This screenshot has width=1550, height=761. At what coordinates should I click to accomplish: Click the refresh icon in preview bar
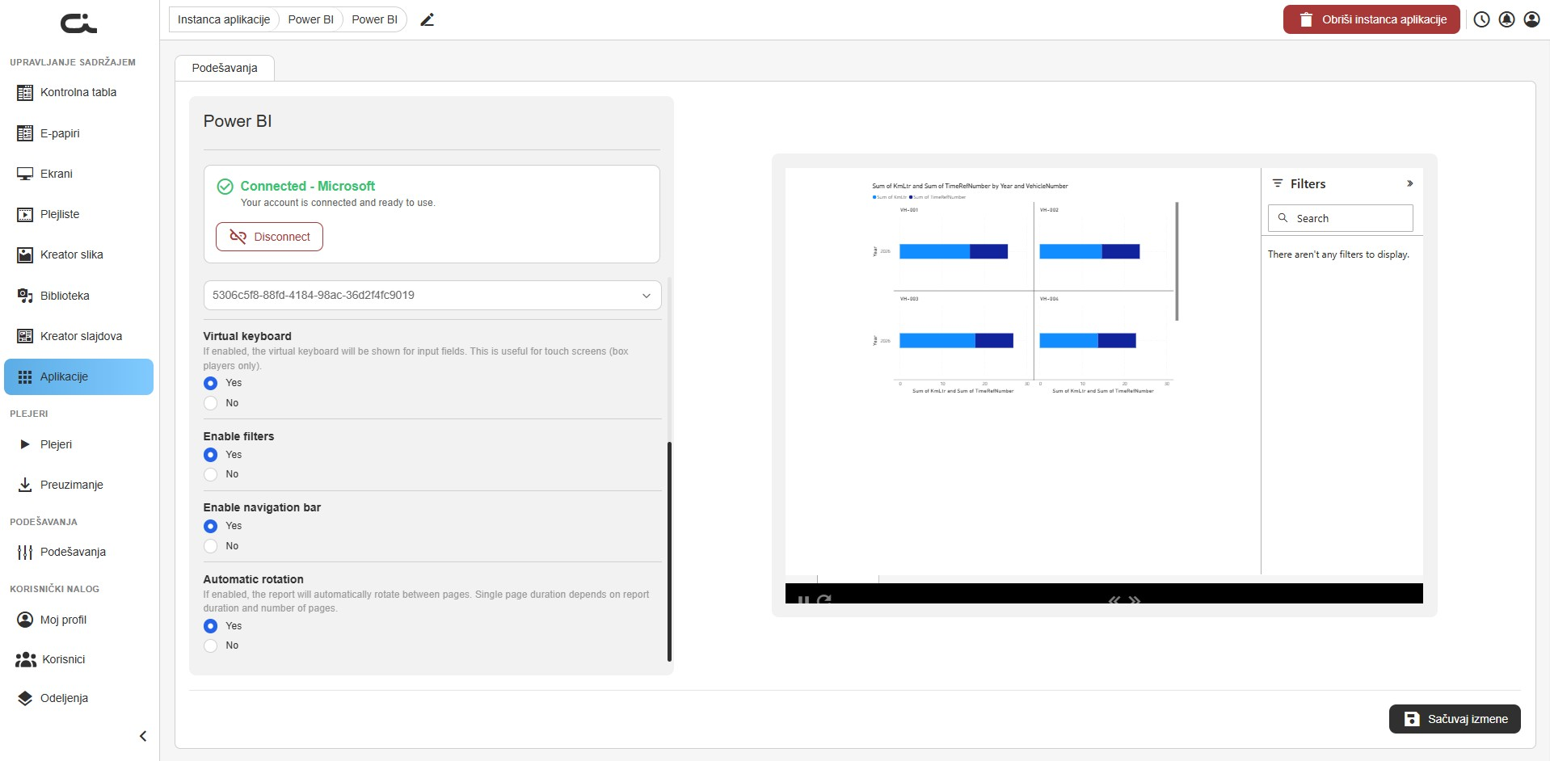[824, 599]
